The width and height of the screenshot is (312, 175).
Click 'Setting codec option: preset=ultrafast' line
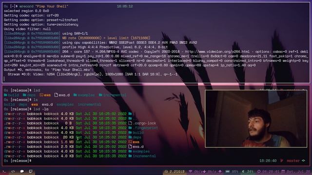pos(41,20)
